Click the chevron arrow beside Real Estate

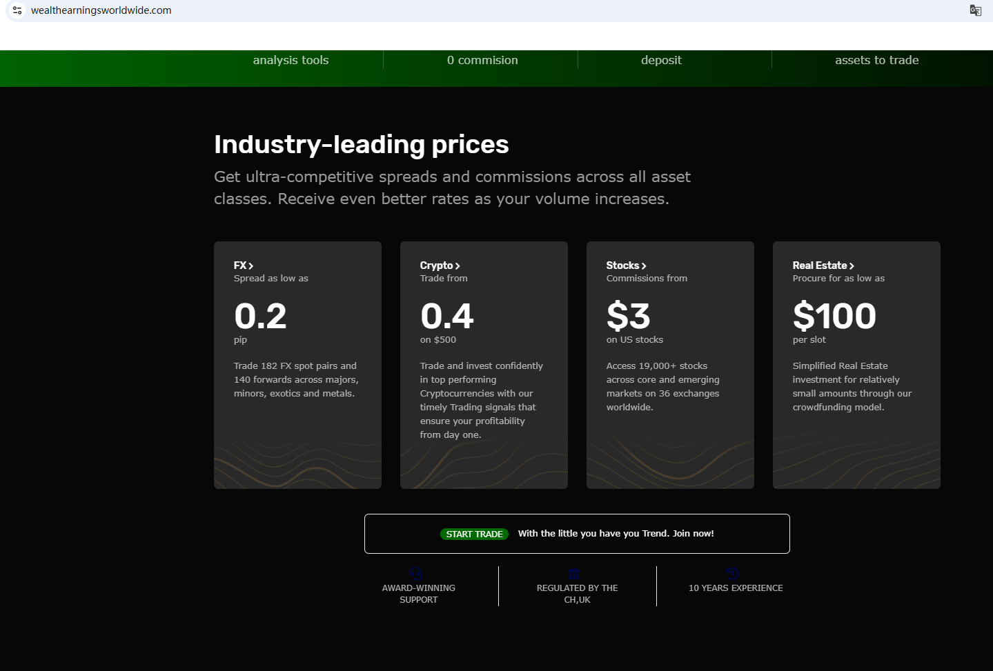click(852, 266)
